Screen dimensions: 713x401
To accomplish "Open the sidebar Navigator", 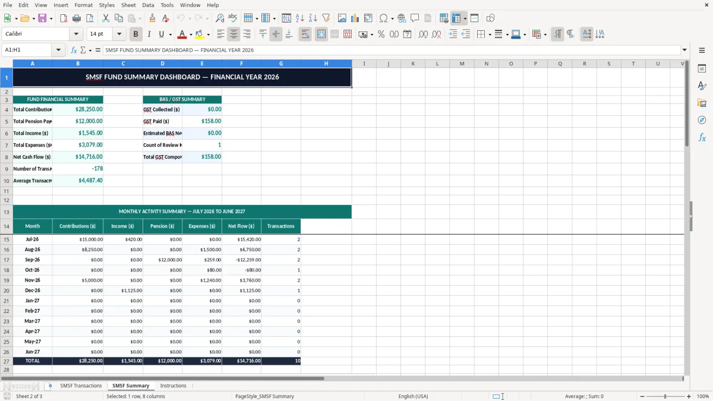I will tap(702, 120).
